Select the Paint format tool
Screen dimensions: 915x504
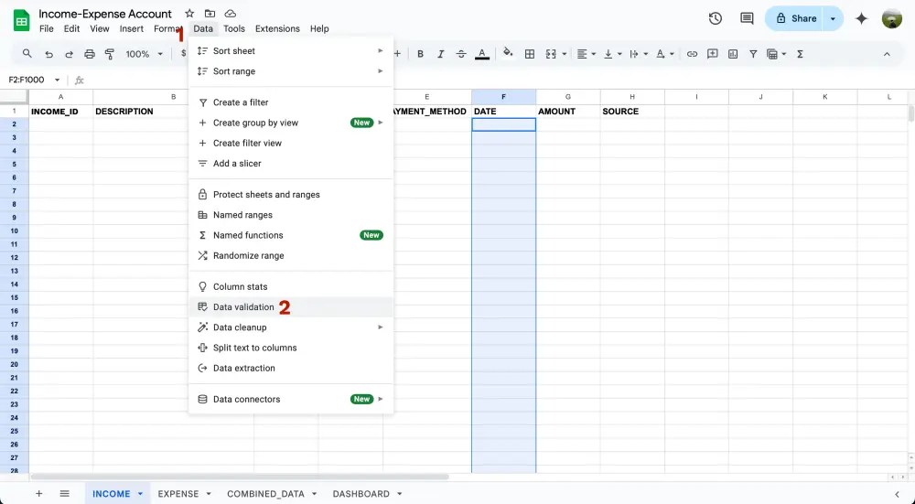109,54
